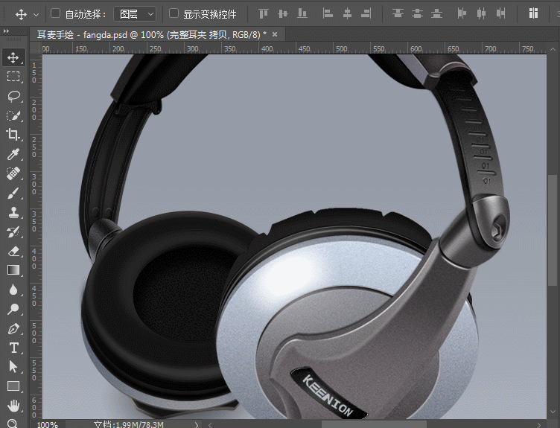Select the Clone Stamp tool
Viewport: 560px width, 428px height.
(13, 212)
